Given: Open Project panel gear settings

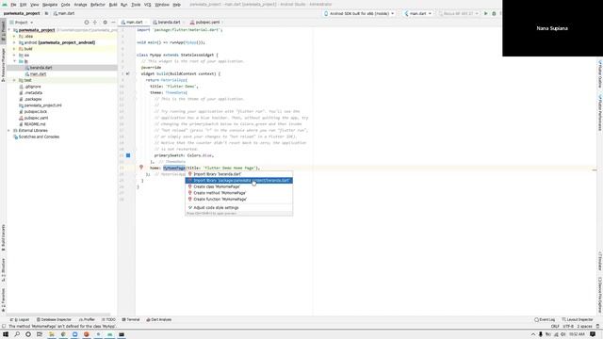Looking at the screenshot, I should [105, 23].
